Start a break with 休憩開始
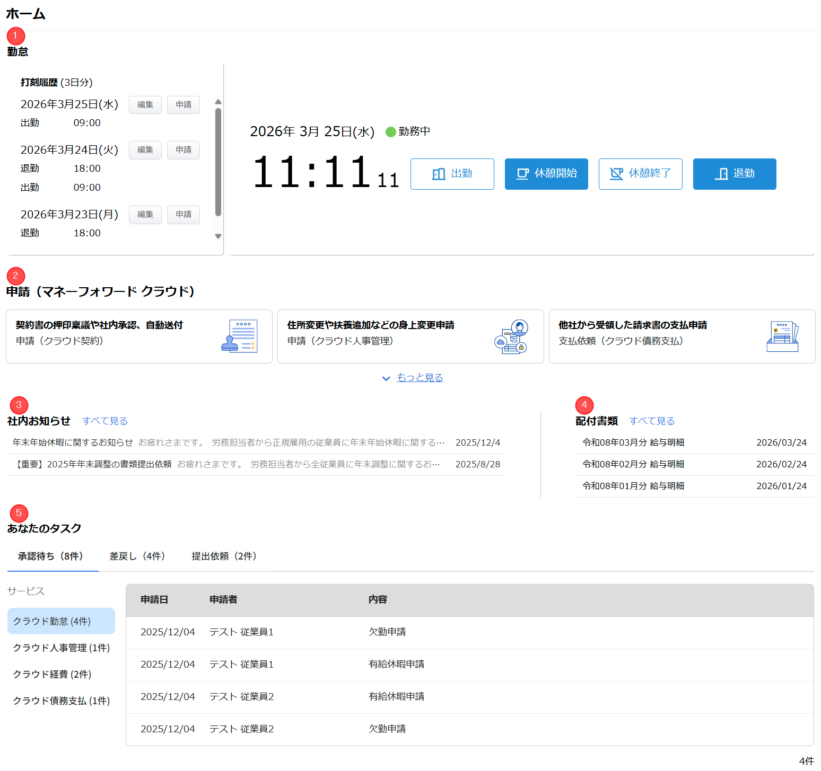 (x=546, y=174)
